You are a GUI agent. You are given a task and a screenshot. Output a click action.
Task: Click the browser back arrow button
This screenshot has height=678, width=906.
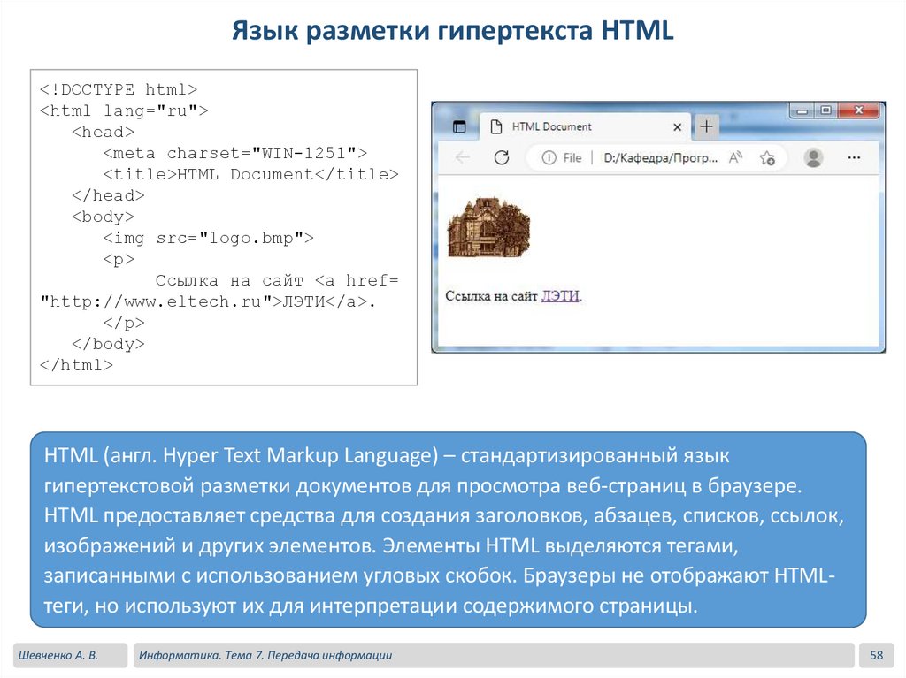pyautogui.click(x=462, y=157)
